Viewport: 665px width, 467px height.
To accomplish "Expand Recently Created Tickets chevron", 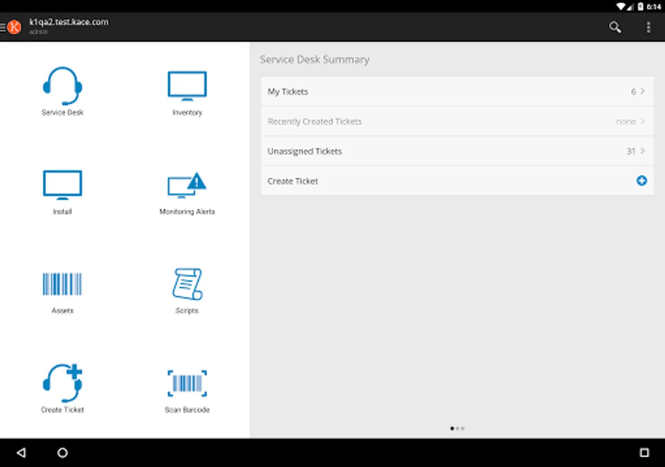I will coord(643,121).
